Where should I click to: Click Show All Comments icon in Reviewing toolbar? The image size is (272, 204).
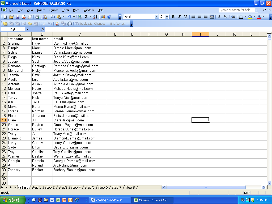click(x=30, y=24)
